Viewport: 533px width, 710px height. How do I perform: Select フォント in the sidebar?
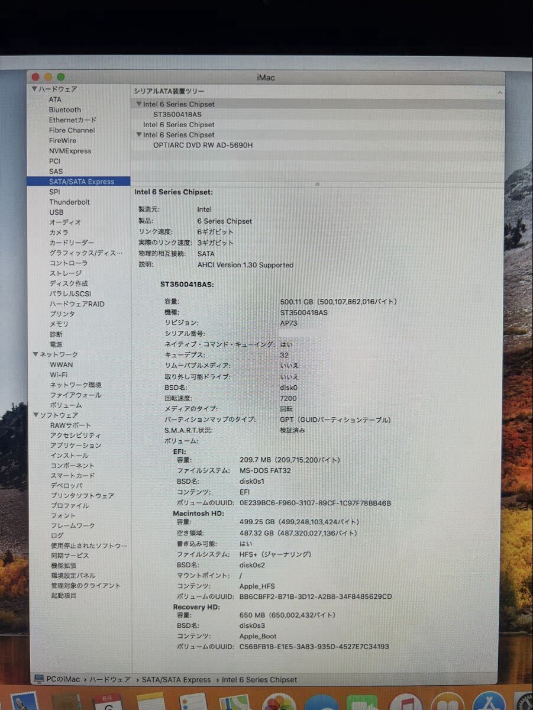[63, 516]
